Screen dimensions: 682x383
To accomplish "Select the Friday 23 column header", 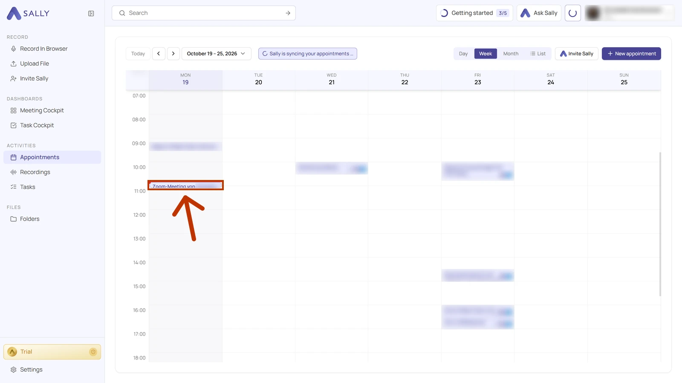I will (x=478, y=80).
